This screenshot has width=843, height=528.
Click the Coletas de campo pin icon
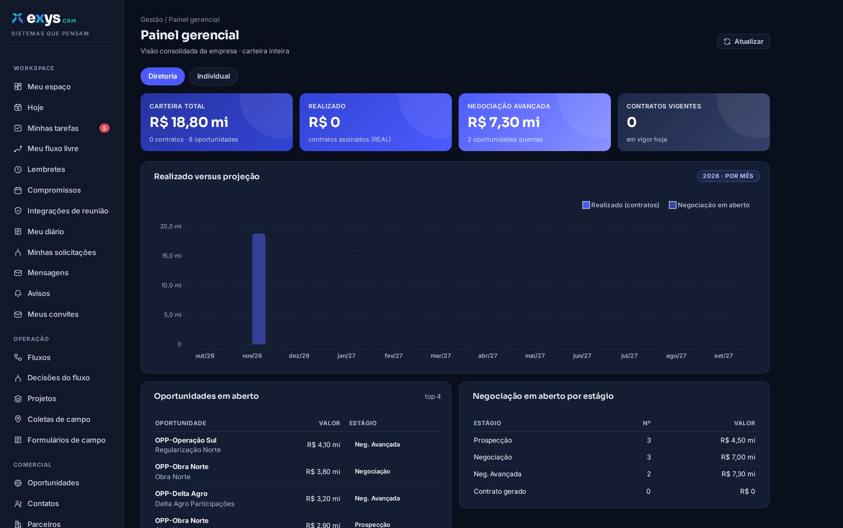(18, 419)
